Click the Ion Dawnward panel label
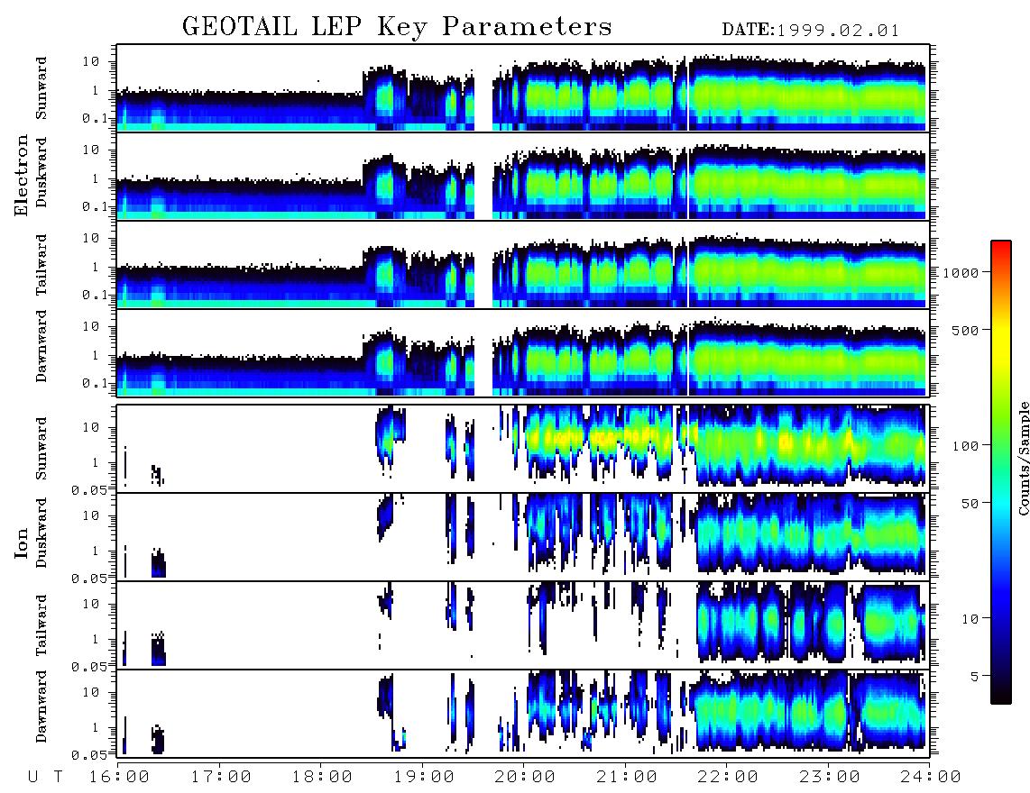This screenshot has width=1030, height=793. (41, 706)
